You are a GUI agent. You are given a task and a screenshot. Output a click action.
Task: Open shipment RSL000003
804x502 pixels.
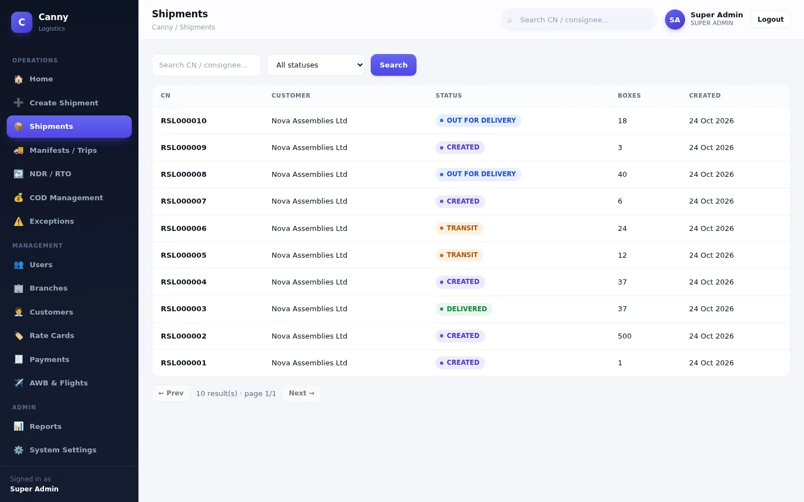coord(184,309)
